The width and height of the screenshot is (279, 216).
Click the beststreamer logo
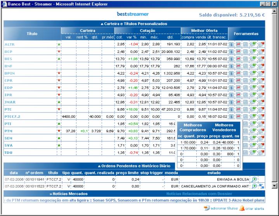click(x=133, y=14)
